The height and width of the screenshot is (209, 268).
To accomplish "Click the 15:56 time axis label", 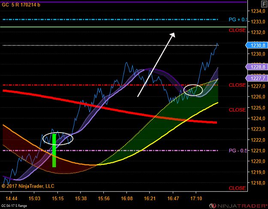I will click(104, 199).
